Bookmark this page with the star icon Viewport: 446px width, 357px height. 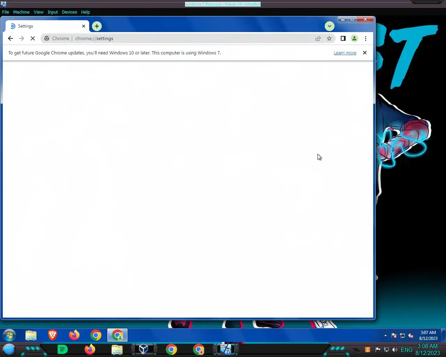[329, 38]
